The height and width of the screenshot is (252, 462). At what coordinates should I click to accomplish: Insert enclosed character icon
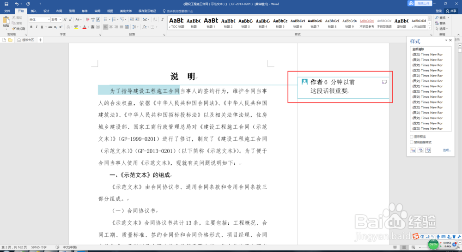[98, 27]
